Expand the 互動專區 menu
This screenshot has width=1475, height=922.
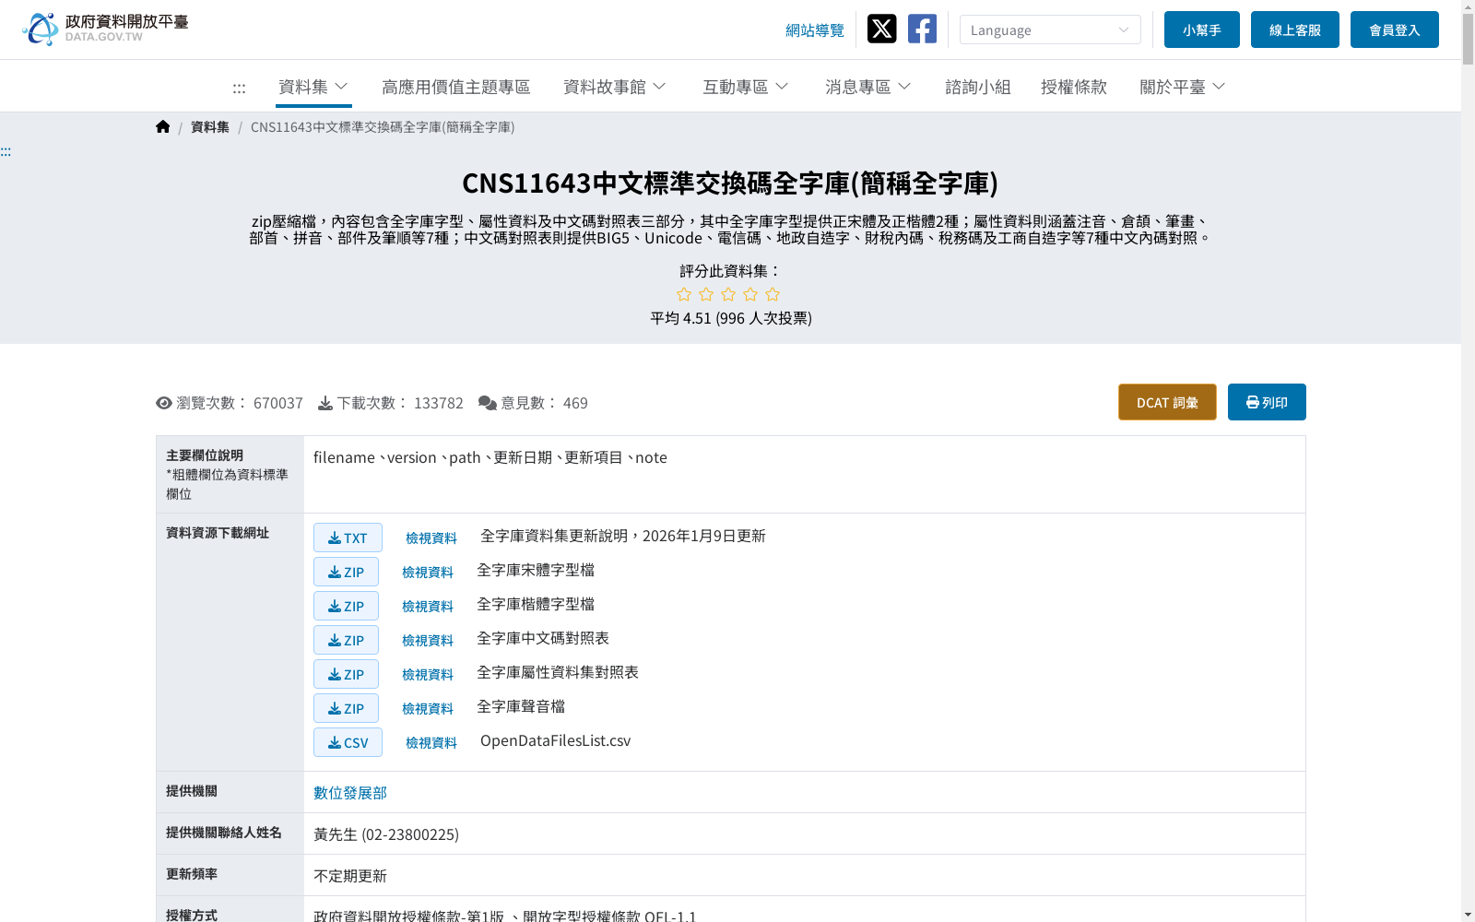tap(745, 87)
